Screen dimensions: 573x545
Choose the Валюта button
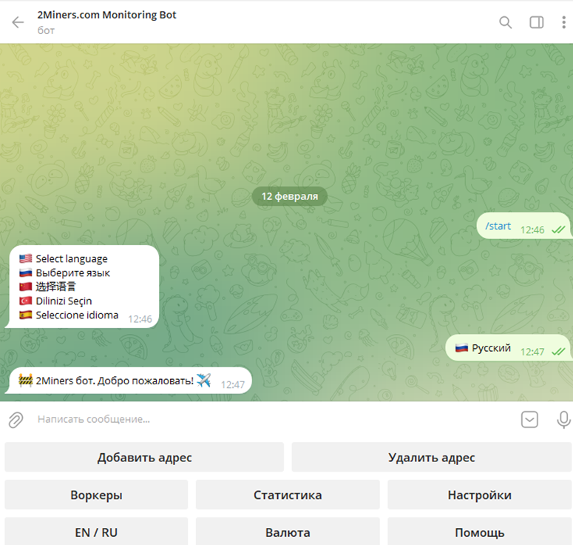[288, 532]
